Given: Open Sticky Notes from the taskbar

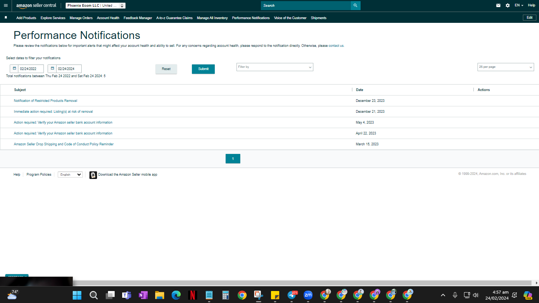Looking at the screenshot, I should tap(275, 295).
